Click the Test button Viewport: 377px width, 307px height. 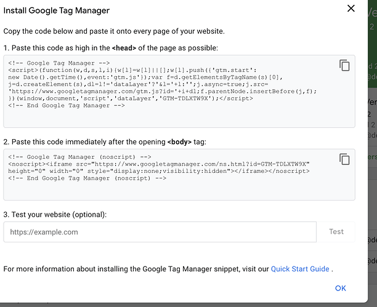click(x=336, y=232)
